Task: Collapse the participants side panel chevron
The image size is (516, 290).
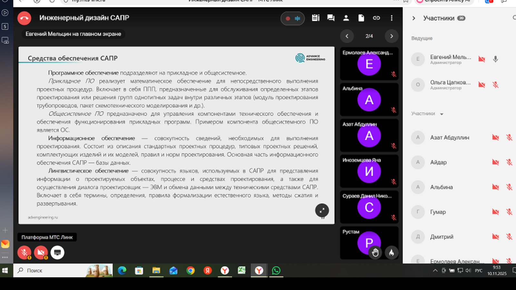Action: click(414, 18)
